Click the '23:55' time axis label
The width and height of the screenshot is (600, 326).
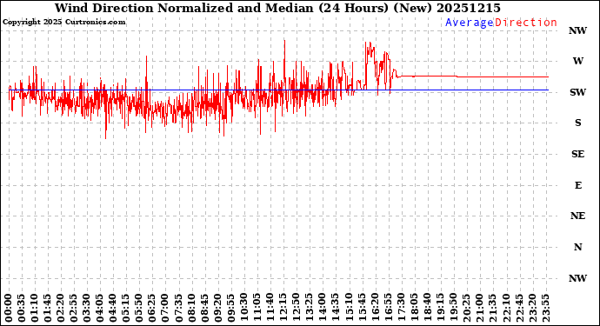point(545,309)
